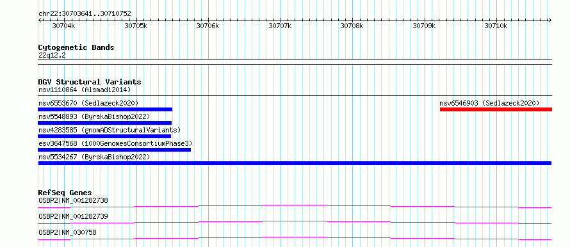The image size is (570, 247).
Task: Open nsv5548893 (ByrskaBishop2022) label
Action: [94, 116]
